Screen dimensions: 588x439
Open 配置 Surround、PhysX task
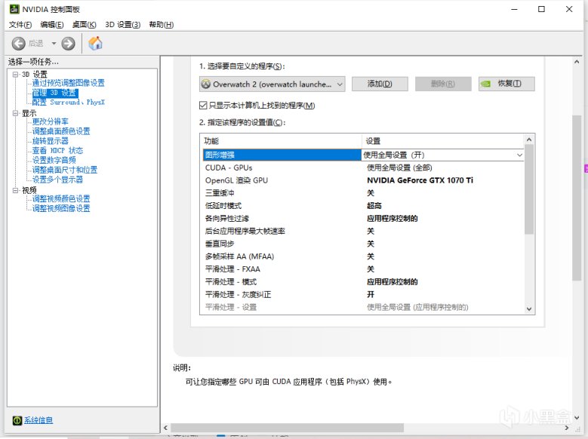tap(68, 102)
